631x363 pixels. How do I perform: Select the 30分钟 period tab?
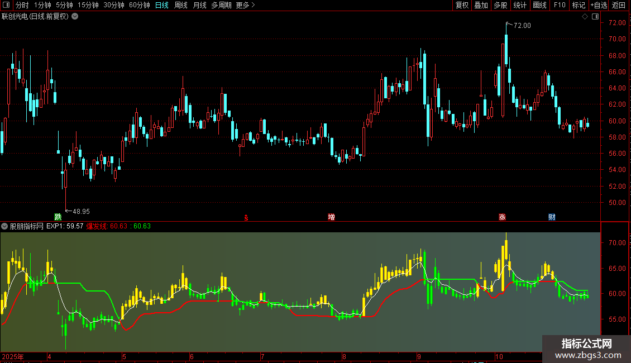click(x=114, y=5)
